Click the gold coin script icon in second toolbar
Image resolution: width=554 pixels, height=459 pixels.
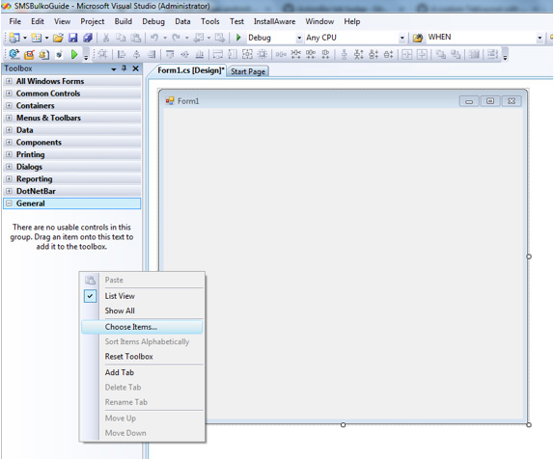click(43, 54)
